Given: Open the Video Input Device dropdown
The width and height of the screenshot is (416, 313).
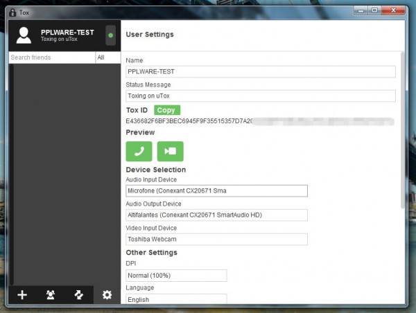Looking at the screenshot, I should (217, 240).
